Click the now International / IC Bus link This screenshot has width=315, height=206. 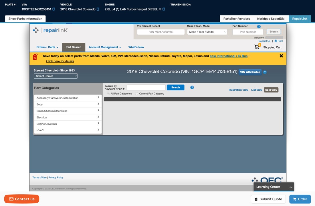point(229,56)
